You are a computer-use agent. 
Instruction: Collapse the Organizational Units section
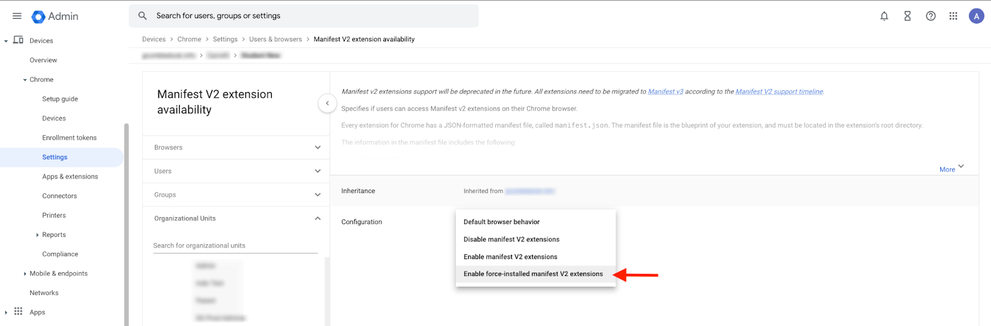click(236, 218)
